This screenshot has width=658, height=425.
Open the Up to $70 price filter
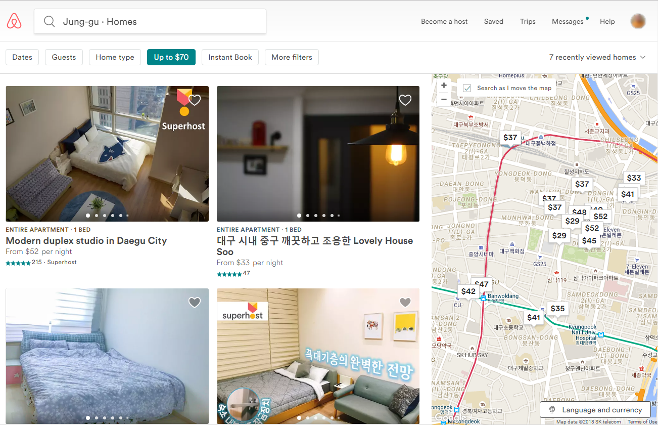[x=171, y=57]
